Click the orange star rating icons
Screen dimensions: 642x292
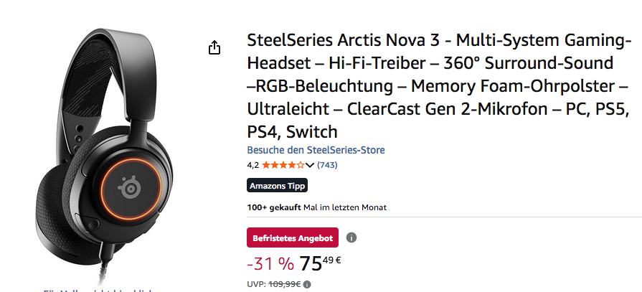[283, 165]
